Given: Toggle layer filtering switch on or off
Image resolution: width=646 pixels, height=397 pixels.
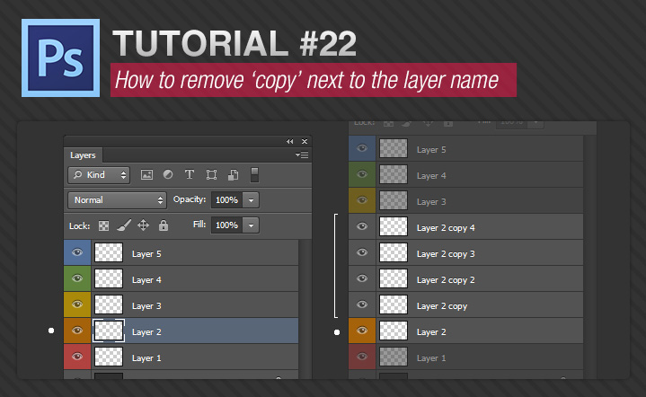Looking at the screenshot, I should point(254,174).
